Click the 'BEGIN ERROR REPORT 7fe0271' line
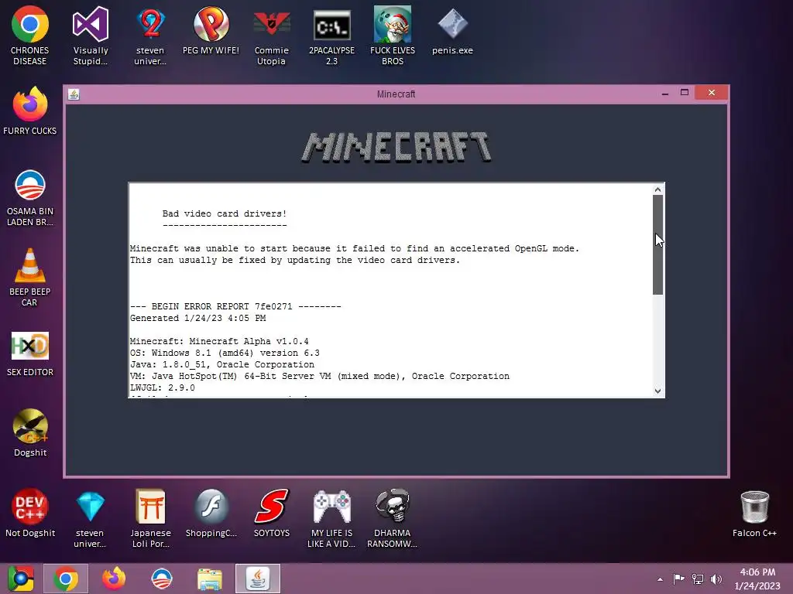The height and width of the screenshot is (594, 793). tap(235, 306)
